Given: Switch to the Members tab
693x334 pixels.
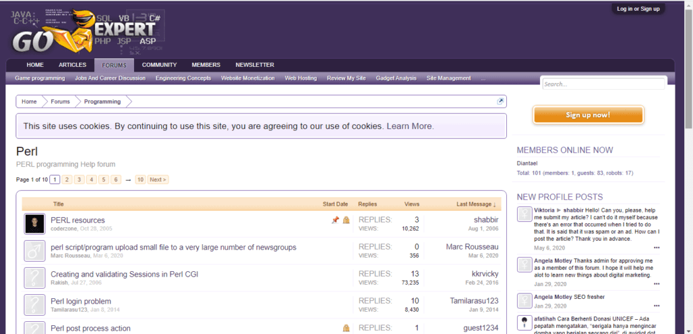Looking at the screenshot, I should tap(206, 65).
